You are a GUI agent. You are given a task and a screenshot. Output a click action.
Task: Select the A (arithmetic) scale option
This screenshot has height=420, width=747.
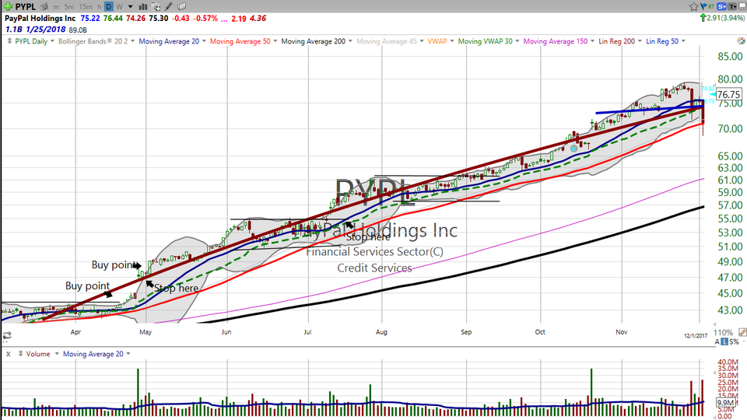pyautogui.click(x=717, y=342)
